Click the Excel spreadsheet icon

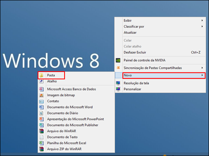coord(41,143)
